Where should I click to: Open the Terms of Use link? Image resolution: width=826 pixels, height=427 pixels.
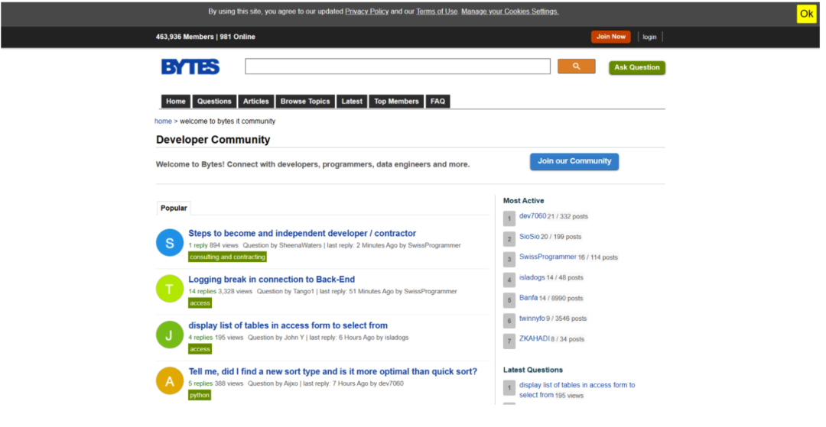click(x=437, y=11)
